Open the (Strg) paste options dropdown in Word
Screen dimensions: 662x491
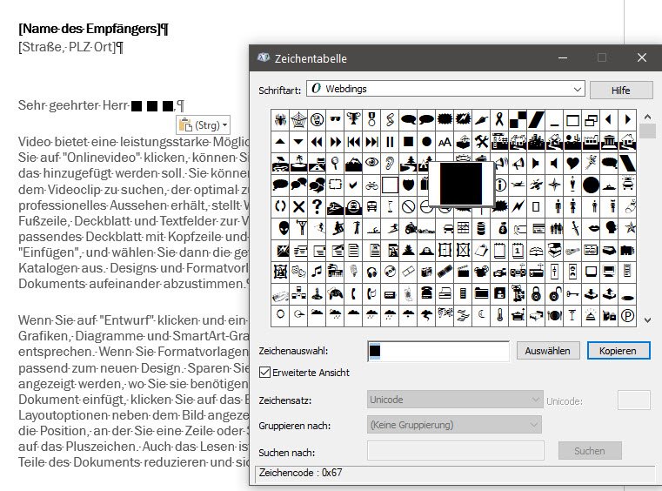(x=203, y=125)
